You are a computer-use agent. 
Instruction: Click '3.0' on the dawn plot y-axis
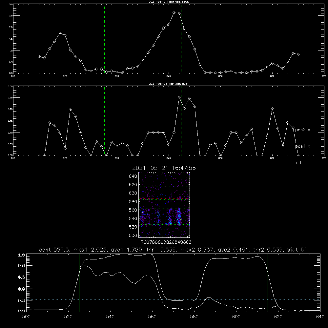[11, 4]
